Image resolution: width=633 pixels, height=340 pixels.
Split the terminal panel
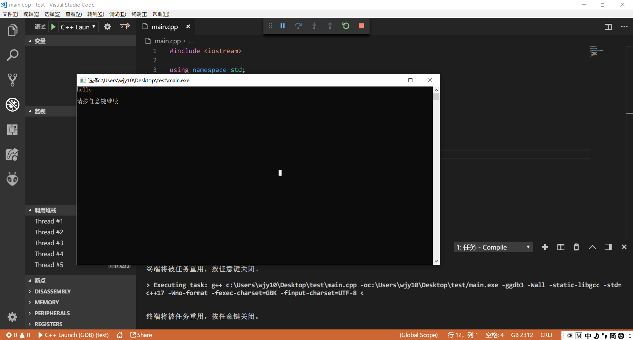[561, 247]
